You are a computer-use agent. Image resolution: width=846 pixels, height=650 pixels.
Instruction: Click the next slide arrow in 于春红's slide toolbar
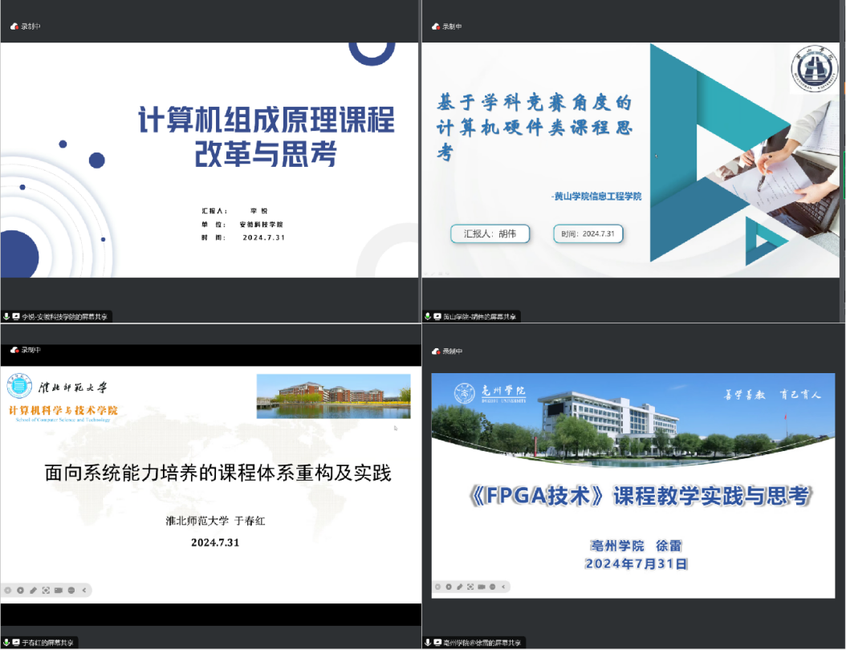pos(20,590)
